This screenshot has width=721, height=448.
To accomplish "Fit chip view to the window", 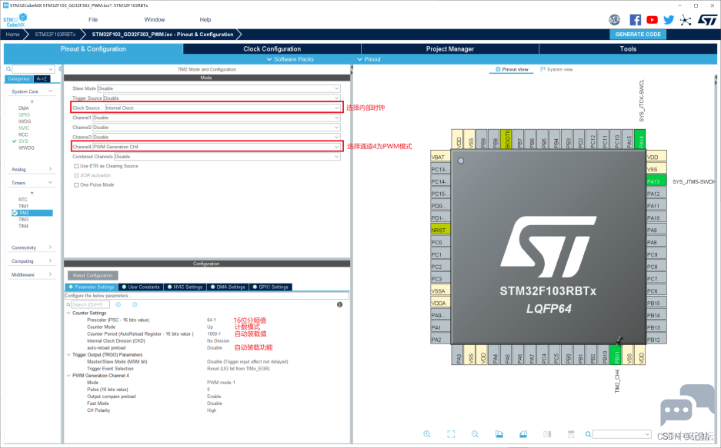I will pos(451,434).
